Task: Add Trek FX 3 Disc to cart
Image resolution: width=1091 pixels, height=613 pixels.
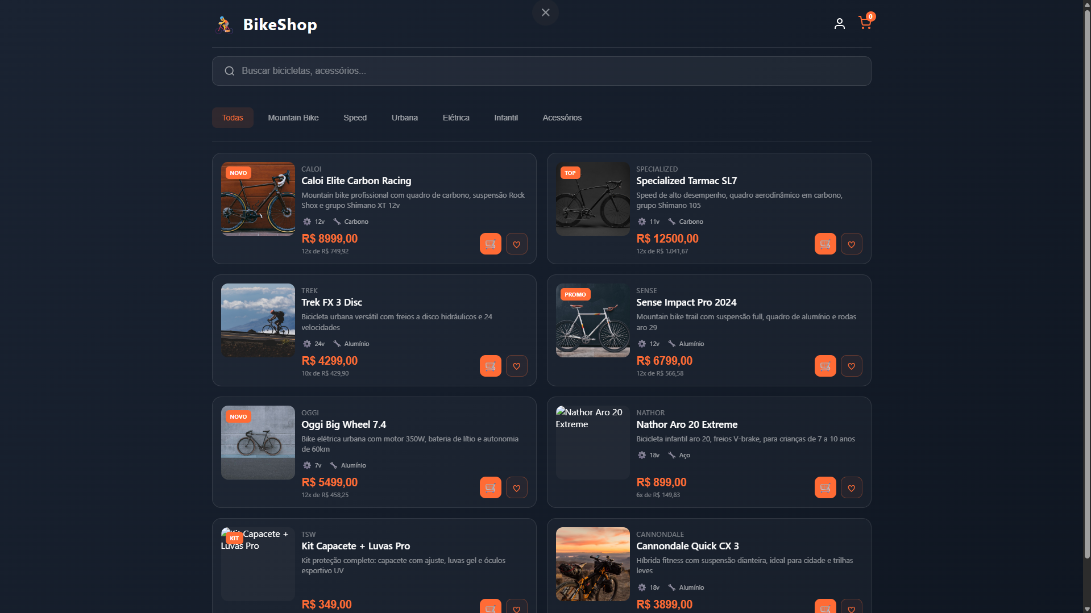Action: pyautogui.click(x=490, y=366)
